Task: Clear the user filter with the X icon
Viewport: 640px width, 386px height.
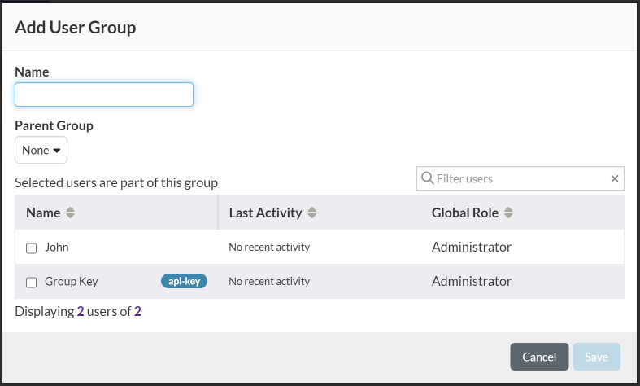Action: (x=615, y=178)
